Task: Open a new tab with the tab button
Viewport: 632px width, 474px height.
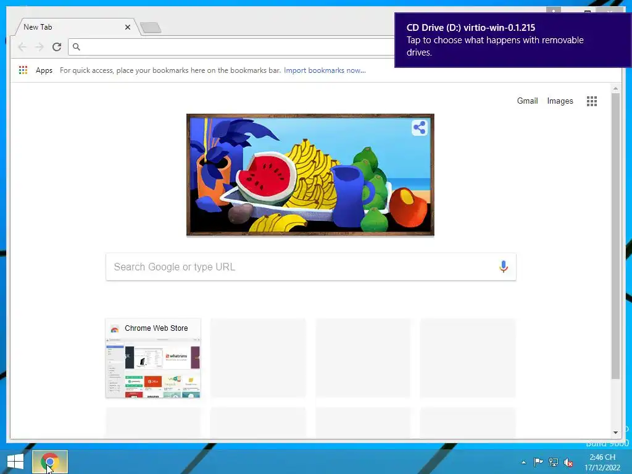Action: coord(151,27)
